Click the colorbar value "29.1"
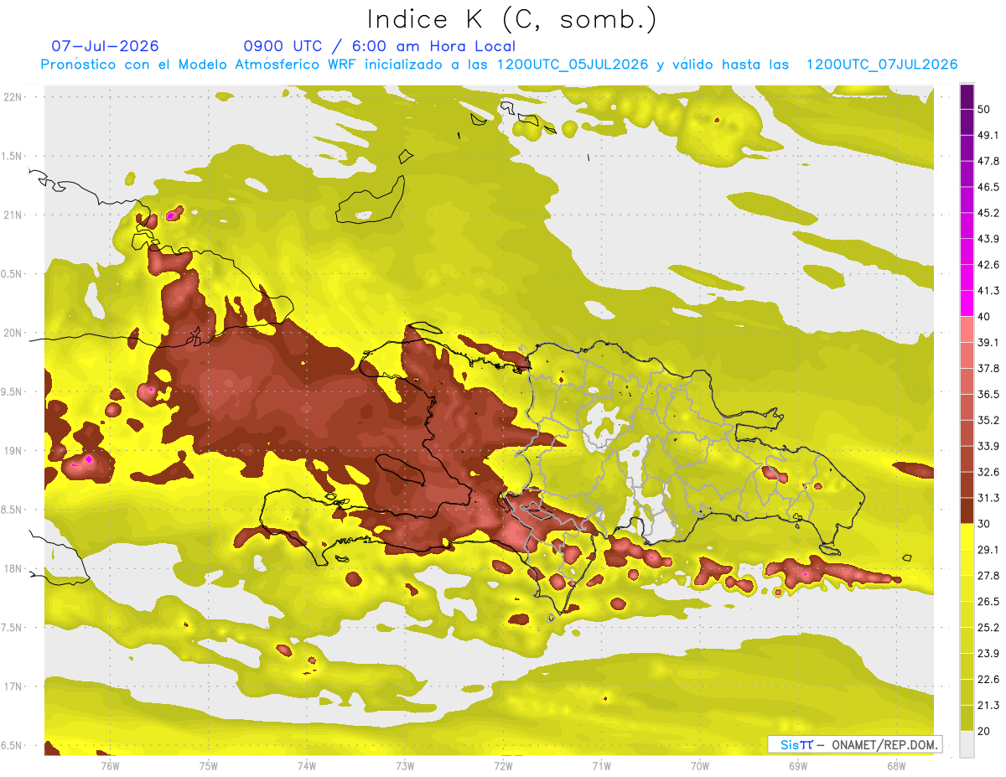The image size is (1006, 777). coord(988,550)
